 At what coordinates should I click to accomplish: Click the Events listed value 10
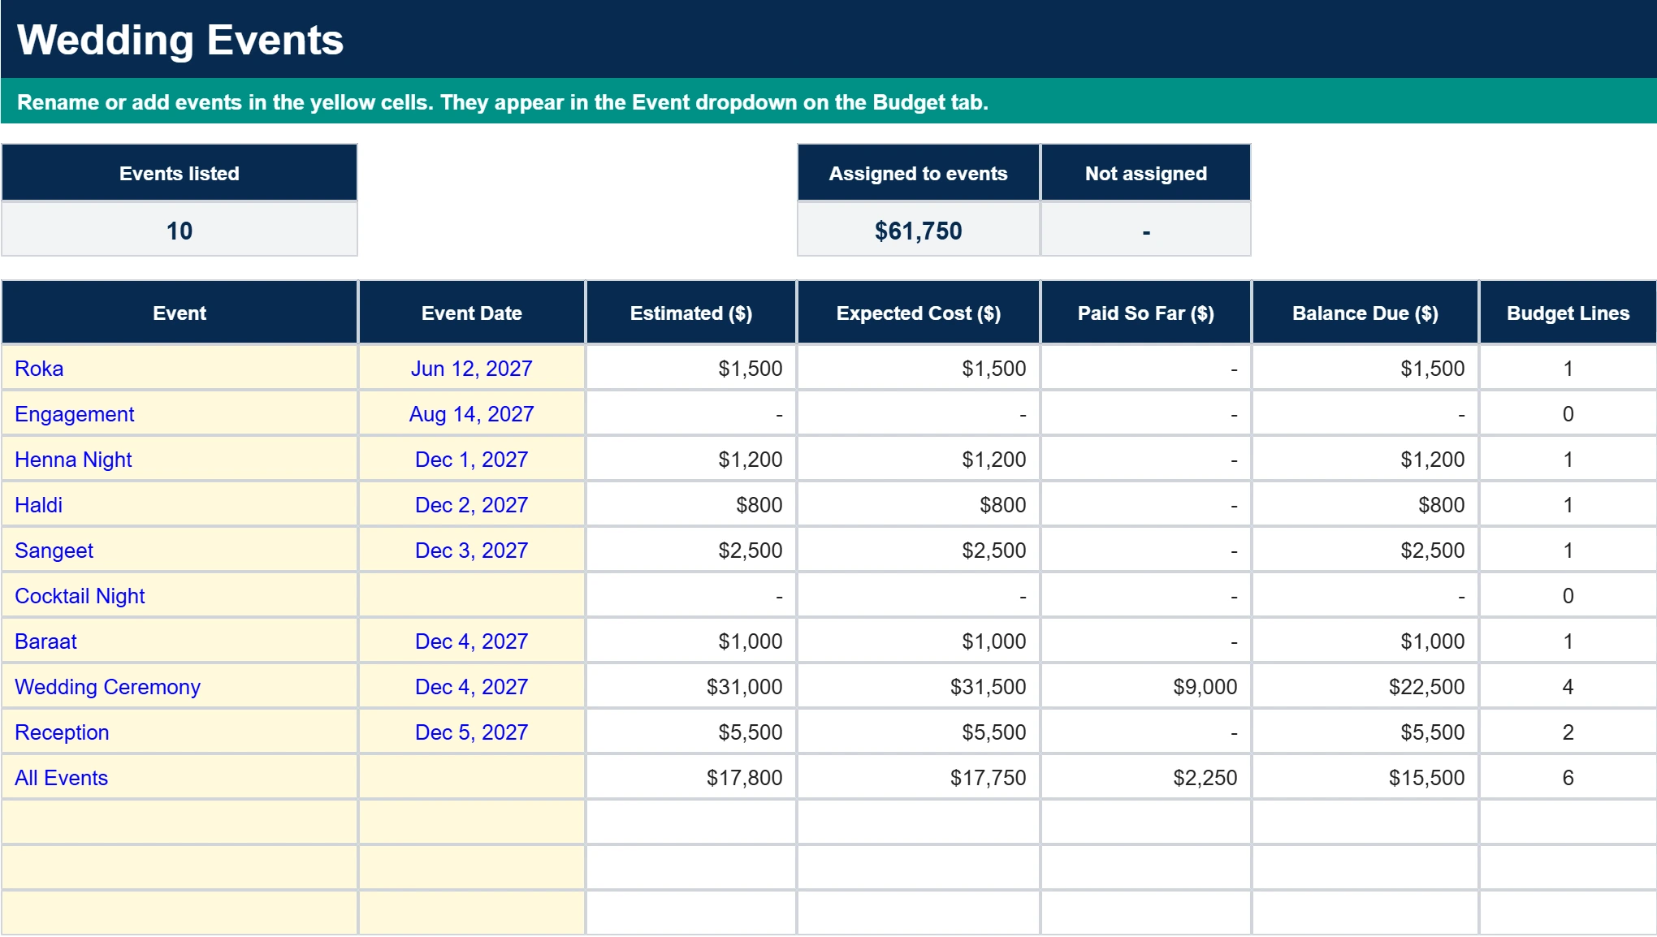click(x=180, y=231)
